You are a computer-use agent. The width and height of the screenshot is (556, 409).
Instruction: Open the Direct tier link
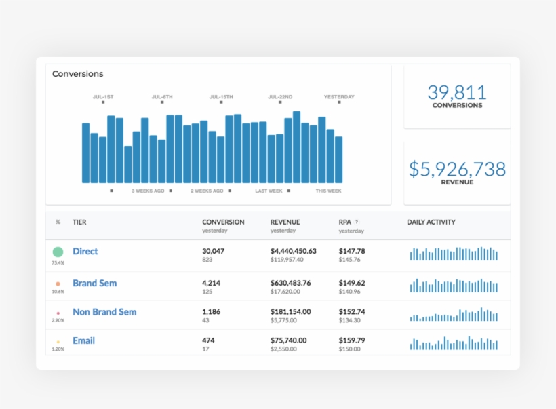click(x=85, y=252)
